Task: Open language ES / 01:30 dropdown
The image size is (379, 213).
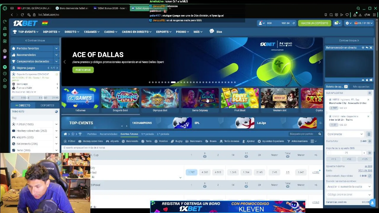Action: [x=363, y=23]
